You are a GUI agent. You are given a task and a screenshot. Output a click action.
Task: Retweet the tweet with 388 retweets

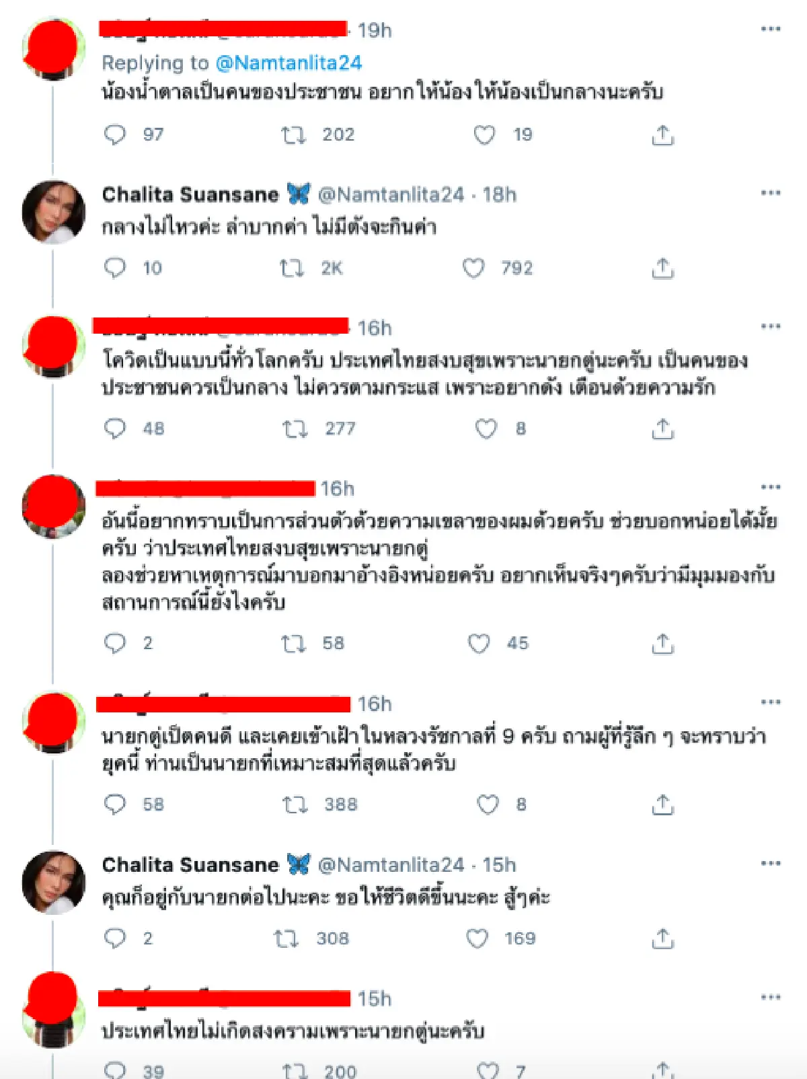(294, 805)
